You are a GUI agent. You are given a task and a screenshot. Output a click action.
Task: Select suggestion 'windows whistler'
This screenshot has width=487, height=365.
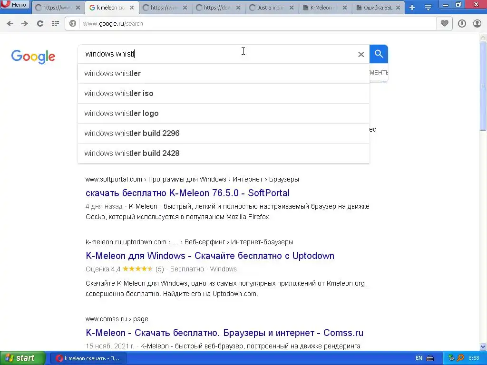tap(224, 74)
